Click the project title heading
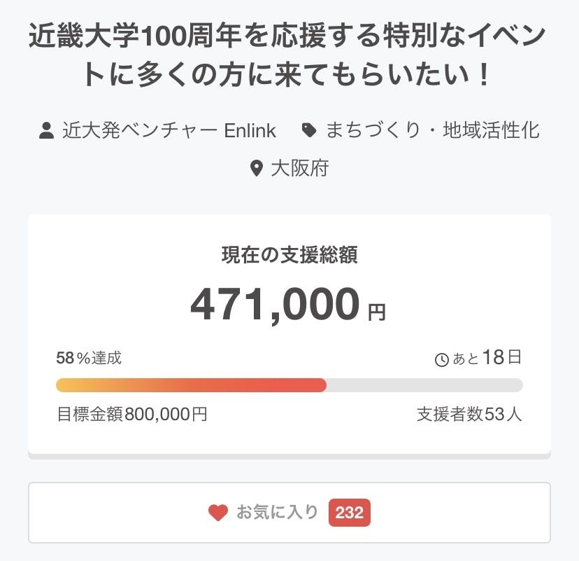The height and width of the screenshot is (561, 579). tap(289, 56)
